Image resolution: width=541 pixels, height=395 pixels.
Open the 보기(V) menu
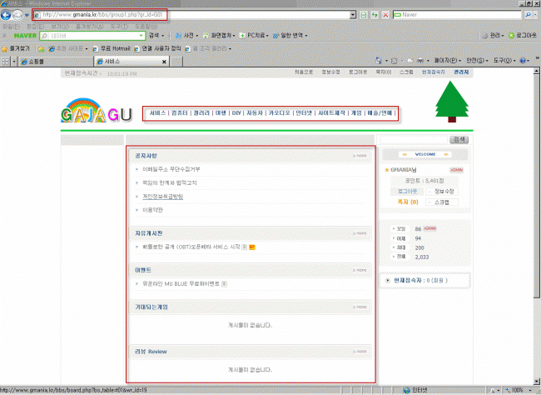[60, 27]
